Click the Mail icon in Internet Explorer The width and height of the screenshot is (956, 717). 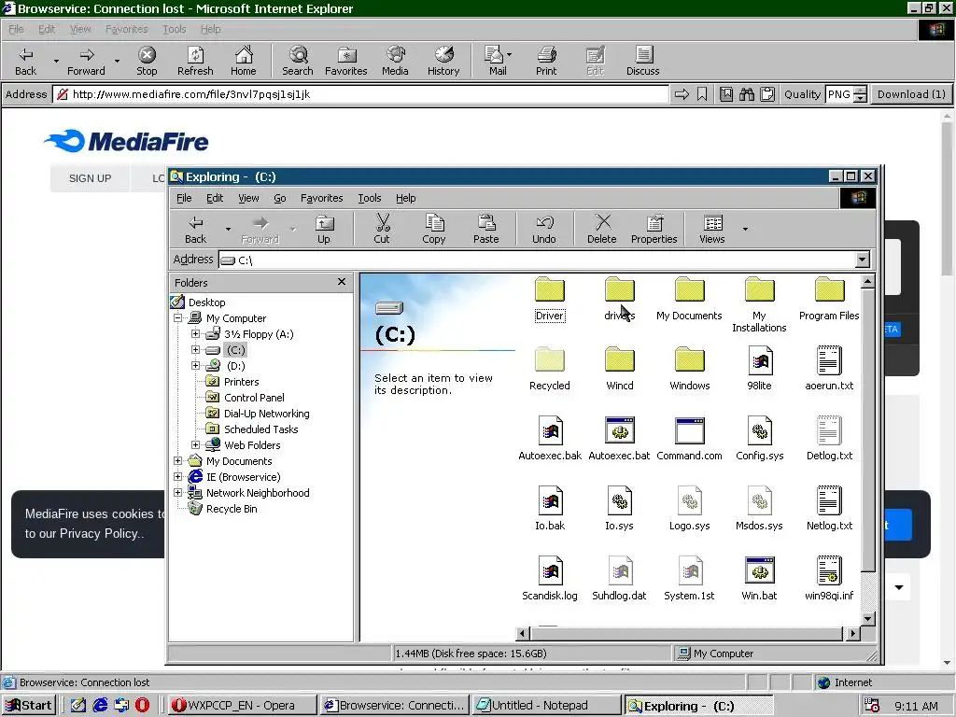click(498, 61)
